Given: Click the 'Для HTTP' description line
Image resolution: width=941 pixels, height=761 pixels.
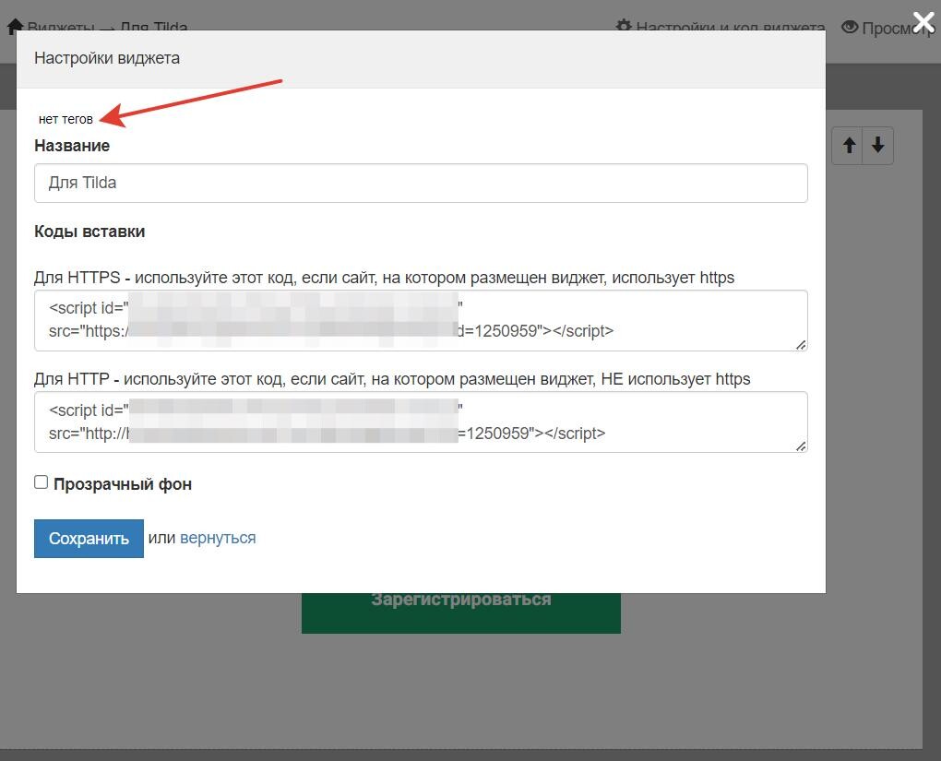Looking at the screenshot, I should click(392, 379).
